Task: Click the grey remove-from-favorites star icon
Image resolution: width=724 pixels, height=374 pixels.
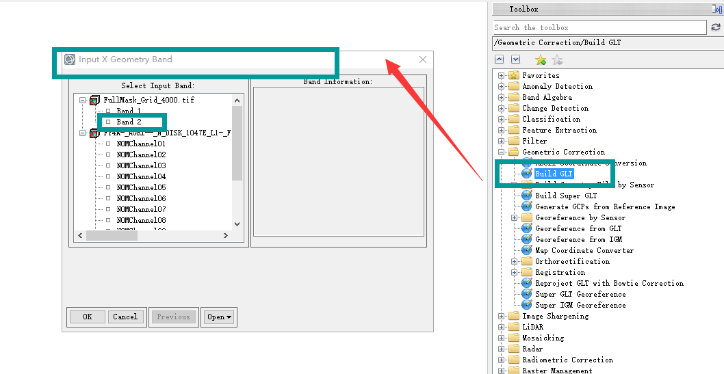Action: 557,59
